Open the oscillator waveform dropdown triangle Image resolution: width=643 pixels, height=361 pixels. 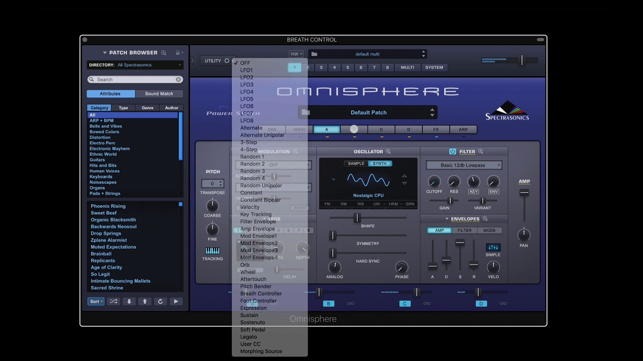tap(333, 179)
